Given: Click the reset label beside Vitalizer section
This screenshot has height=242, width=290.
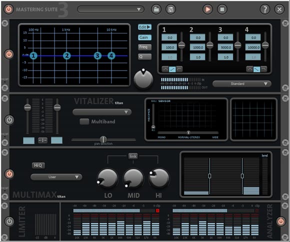Looking at the screenshot, I should pos(5,133).
